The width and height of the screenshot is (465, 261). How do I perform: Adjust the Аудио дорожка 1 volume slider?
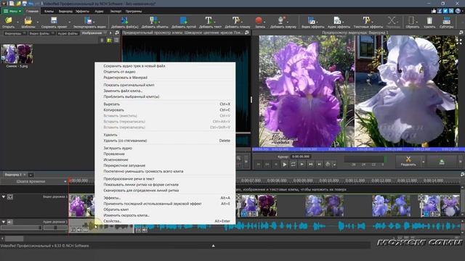pos(21,228)
